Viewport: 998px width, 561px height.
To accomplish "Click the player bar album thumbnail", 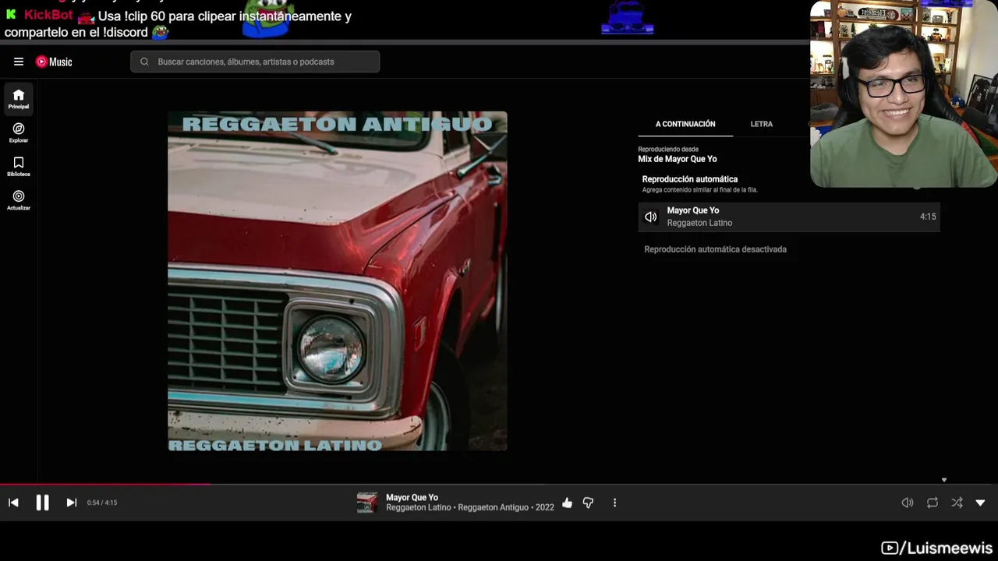I will click(x=367, y=503).
